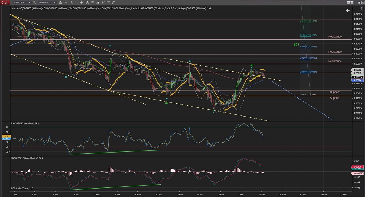Select the Chart tab label
This screenshot has height=197, width=365.
(x=5, y=3)
